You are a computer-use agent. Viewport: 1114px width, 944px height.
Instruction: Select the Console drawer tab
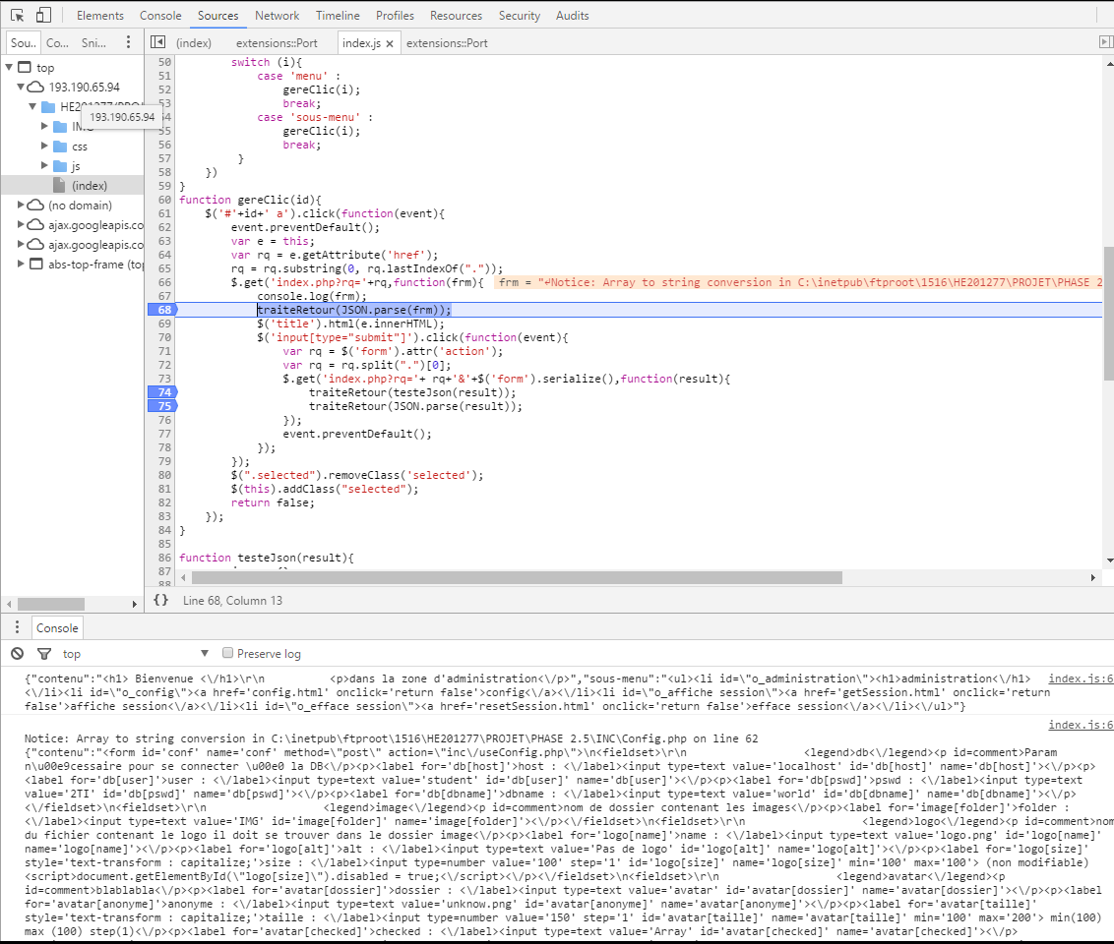tap(57, 628)
